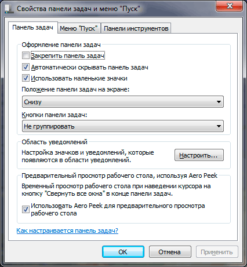
Task: Click the Область уведомлений group title
Action: coord(55,142)
